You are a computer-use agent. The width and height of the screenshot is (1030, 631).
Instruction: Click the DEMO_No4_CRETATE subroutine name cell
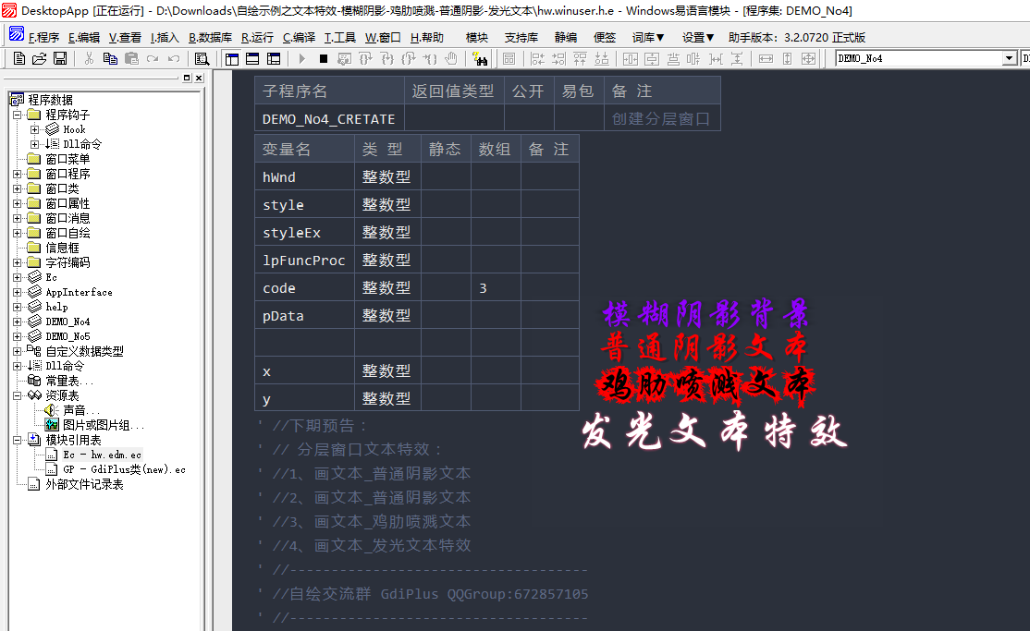click(329, 119)
